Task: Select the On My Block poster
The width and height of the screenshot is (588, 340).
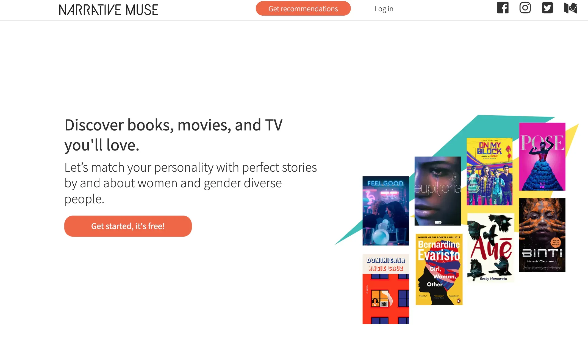Action: coord(489,172)
